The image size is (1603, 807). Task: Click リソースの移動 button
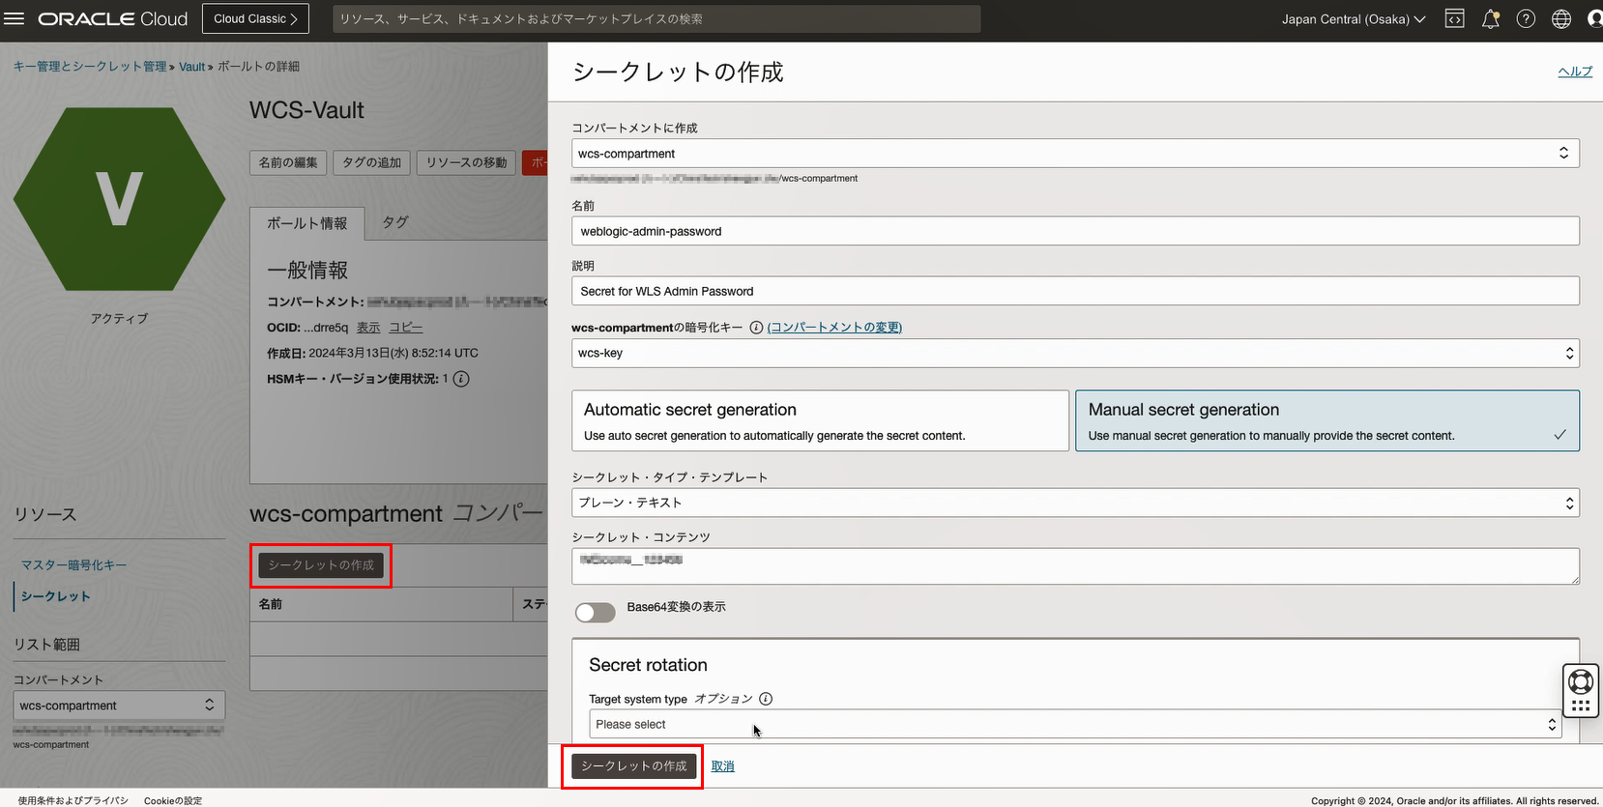click(466, 162)
